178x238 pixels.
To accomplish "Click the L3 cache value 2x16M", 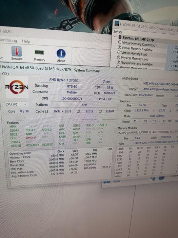I will [110, 111].
